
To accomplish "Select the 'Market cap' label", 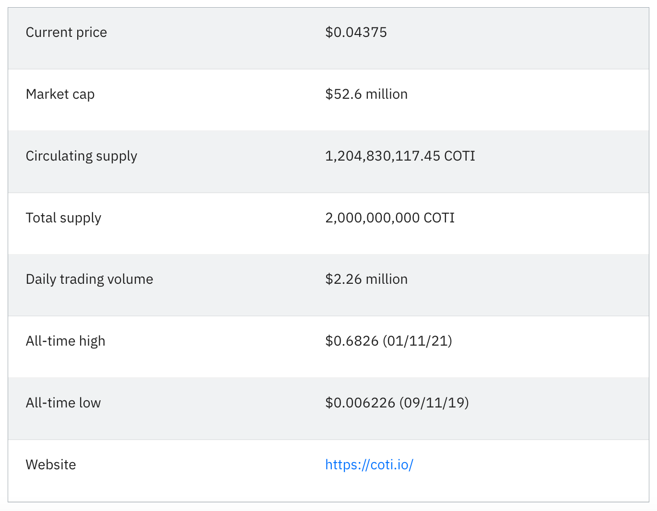I will [x=60, y=94].
